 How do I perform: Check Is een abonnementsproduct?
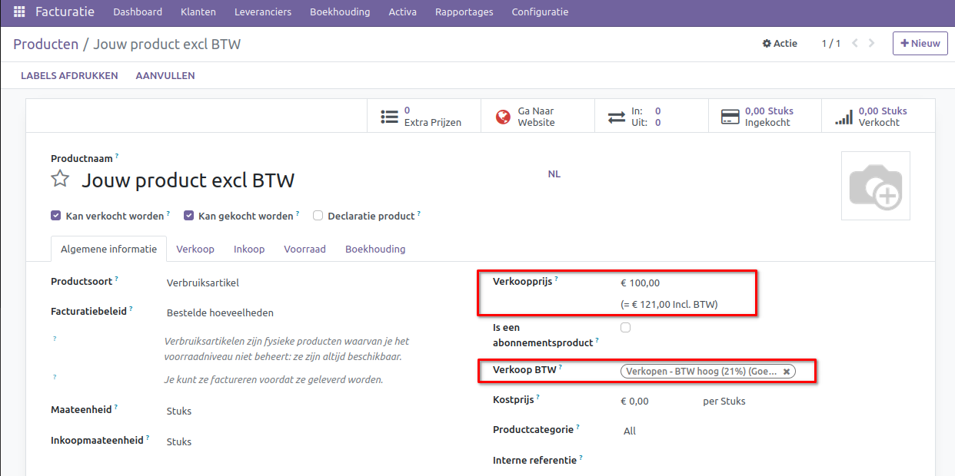click(x=626, y=327)
